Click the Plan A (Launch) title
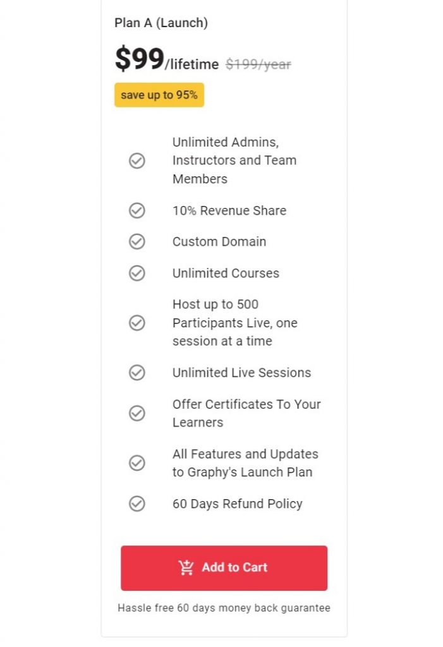This screenshot has height=647, width=443. click(161, 23)
